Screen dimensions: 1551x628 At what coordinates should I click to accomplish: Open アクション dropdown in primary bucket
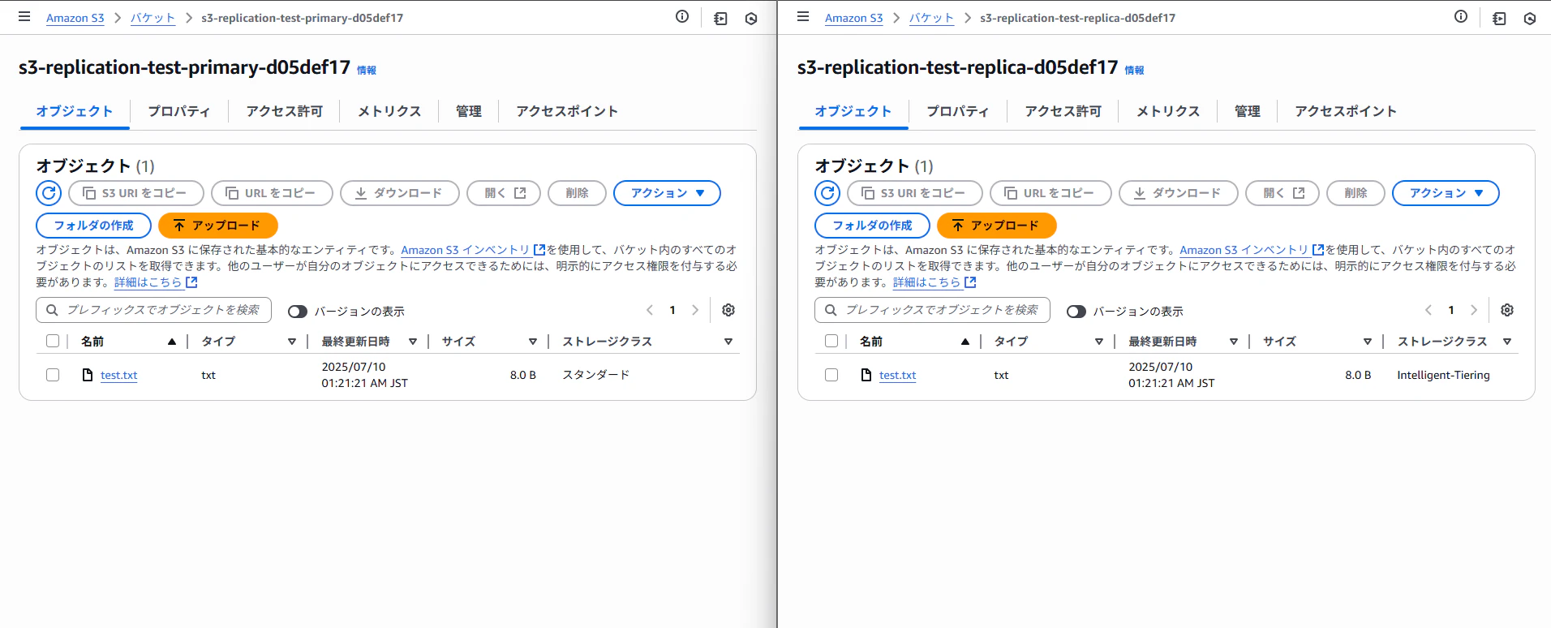point(667,193)
